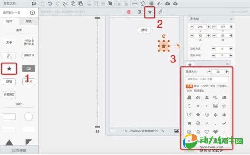Add the hand-tap gesture component
Viewport: 250px width, 155px height.
[x=9, y=56]
